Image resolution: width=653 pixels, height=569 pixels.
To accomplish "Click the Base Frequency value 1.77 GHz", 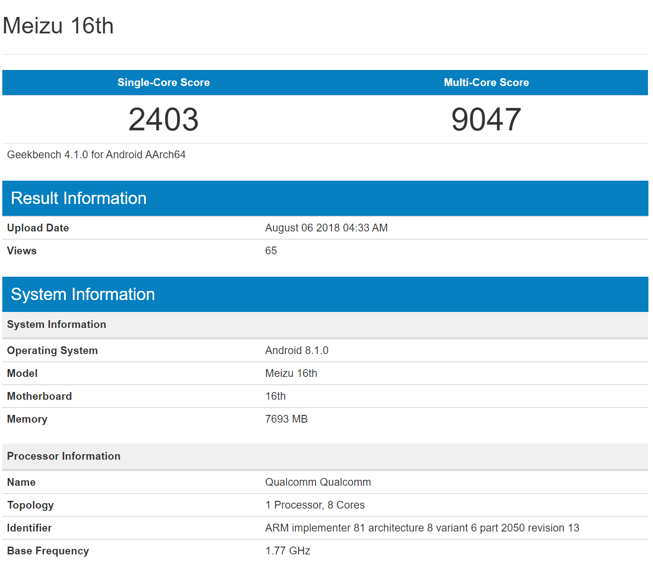I will [x=288, y=551].
